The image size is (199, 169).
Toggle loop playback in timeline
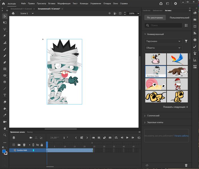pos(116,138)
